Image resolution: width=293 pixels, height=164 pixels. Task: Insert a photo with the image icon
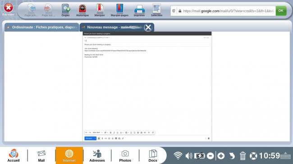pyautogui.click(x=116, y=138)
